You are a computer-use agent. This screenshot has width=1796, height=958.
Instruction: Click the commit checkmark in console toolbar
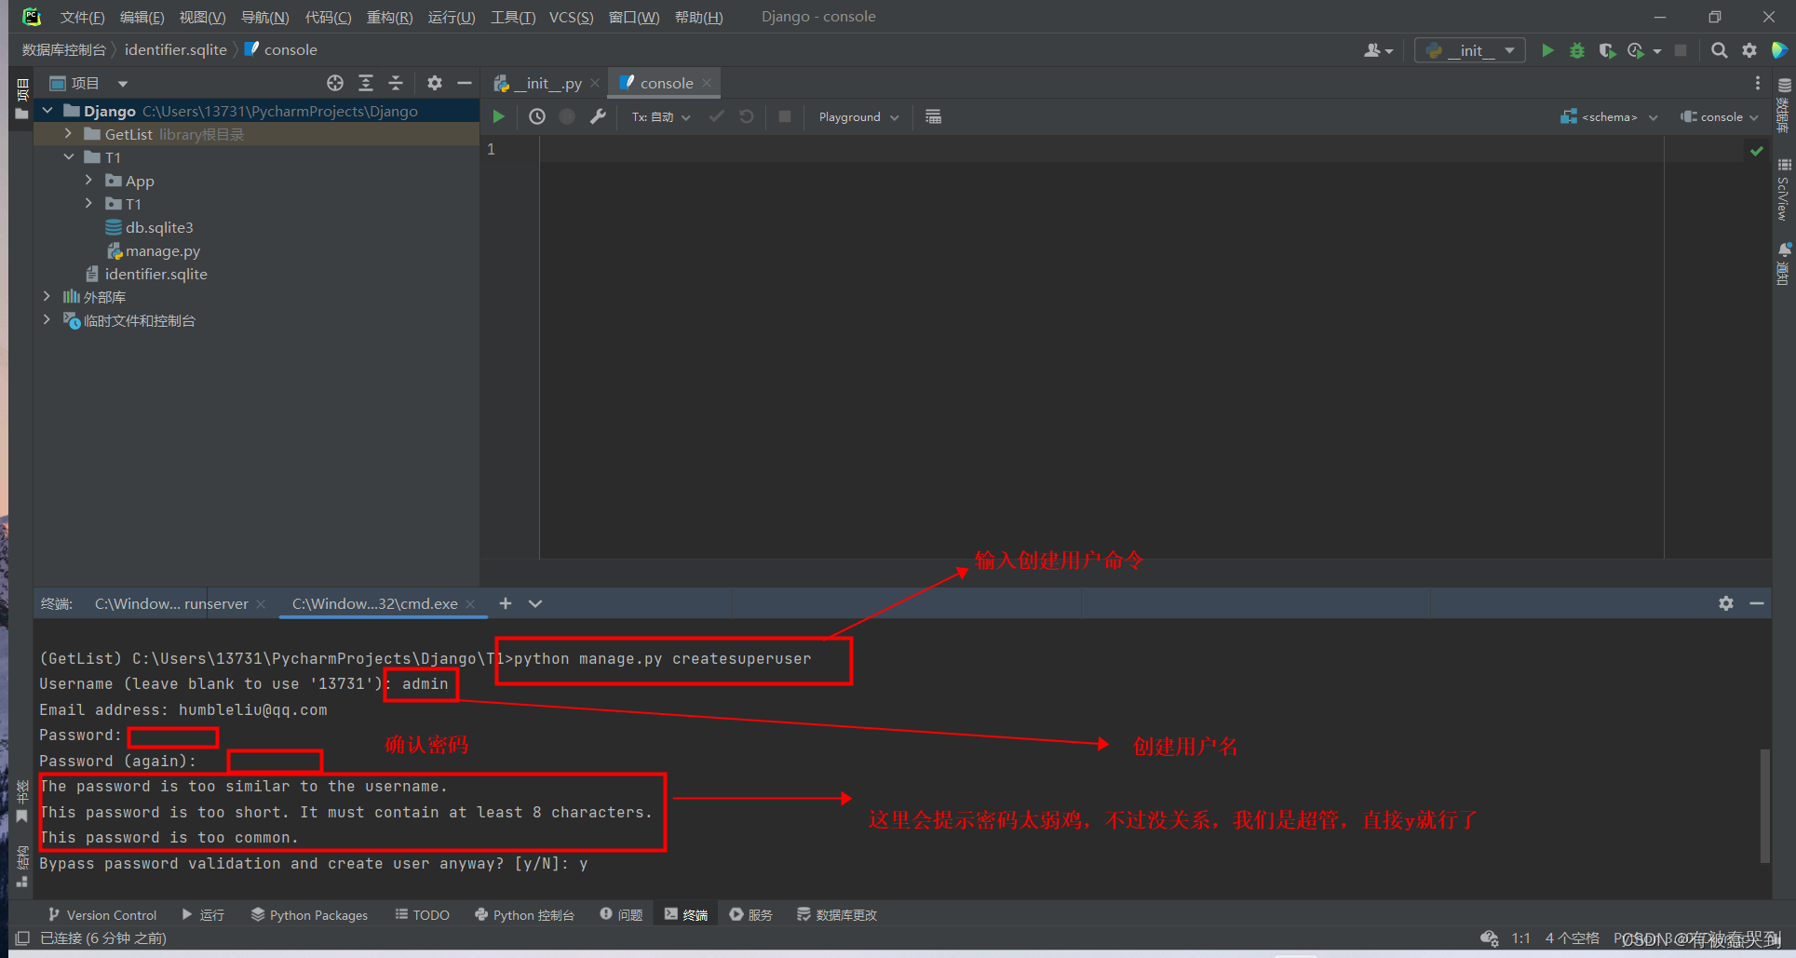(x=716, y=116)
